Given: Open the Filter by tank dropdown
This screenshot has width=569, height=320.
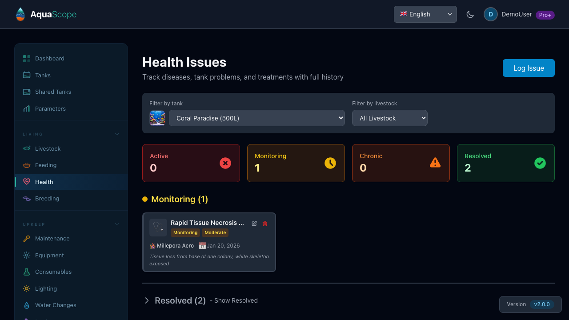Looking at the screenshot, I should 256,118.
